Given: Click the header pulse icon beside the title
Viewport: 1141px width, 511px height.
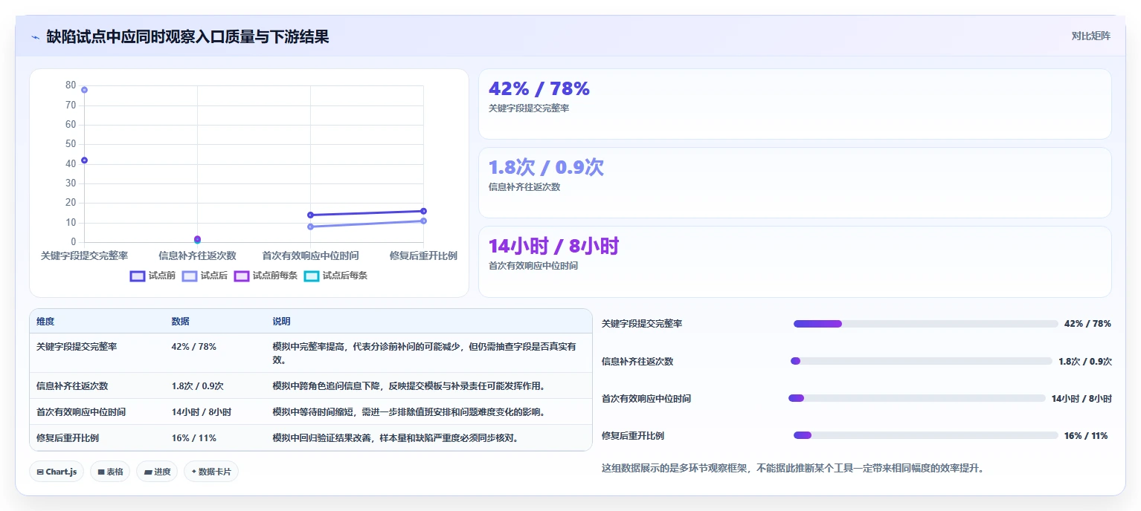Looking at the screenshot, I should point(35,37).
